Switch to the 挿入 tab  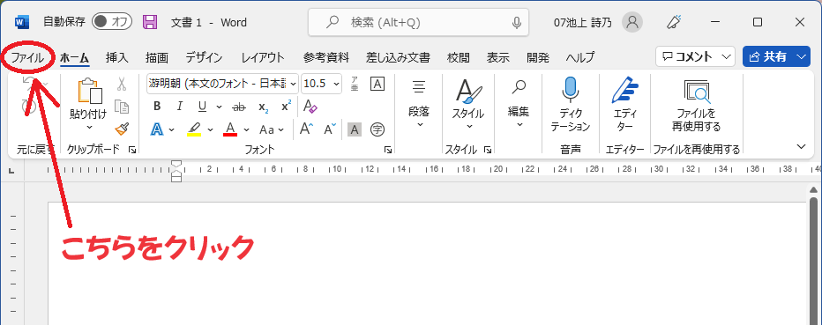[x=116, y=57]
